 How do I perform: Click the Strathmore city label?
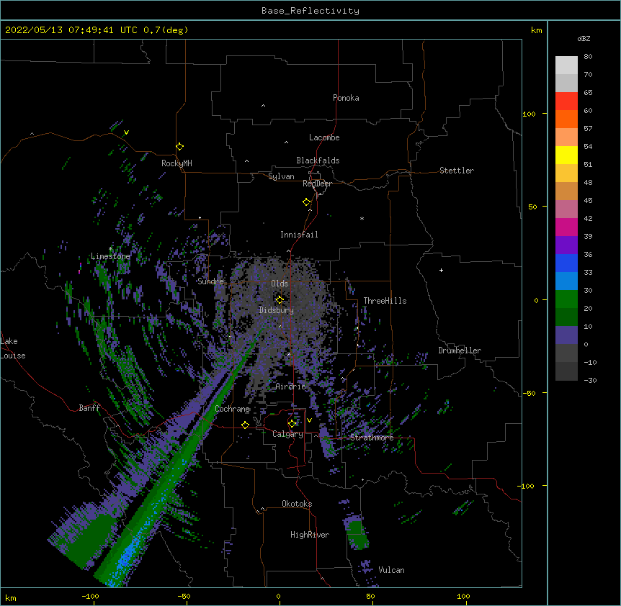tap(372, 438)
